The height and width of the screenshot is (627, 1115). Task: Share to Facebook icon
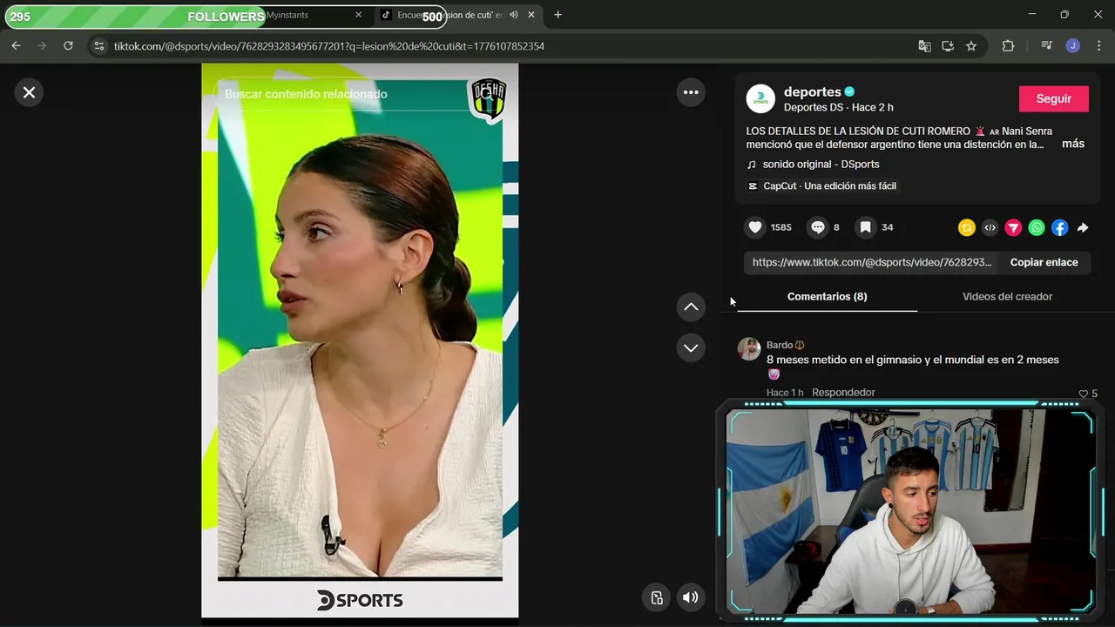[x=1059, y=227]
